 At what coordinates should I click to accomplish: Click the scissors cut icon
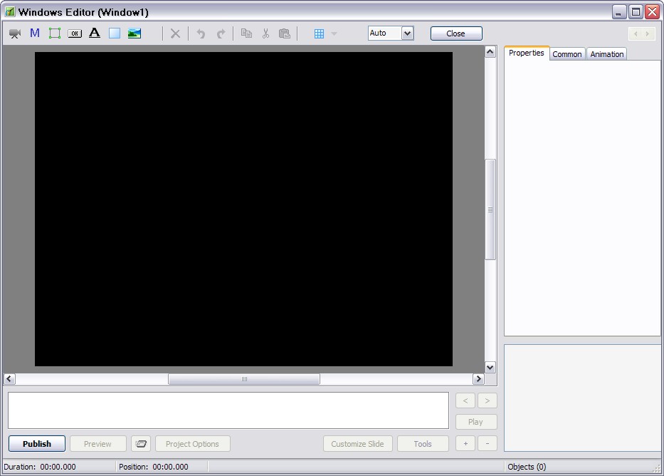tap(265, 33)
